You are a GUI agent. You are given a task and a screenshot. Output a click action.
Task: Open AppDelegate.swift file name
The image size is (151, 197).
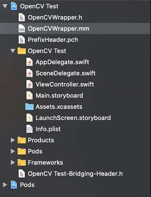(x=62, y=62)
